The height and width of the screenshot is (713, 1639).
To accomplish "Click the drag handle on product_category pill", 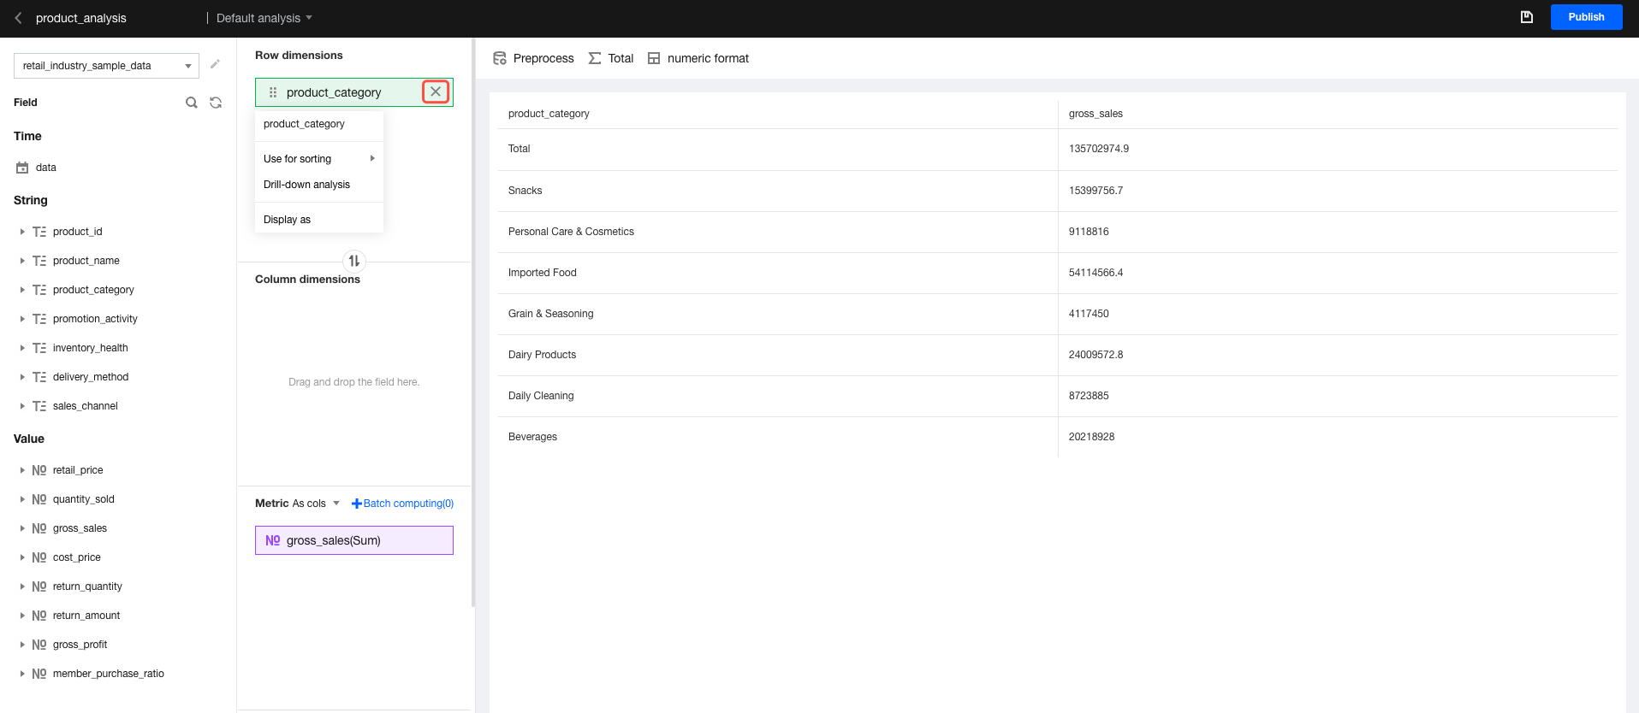I will pyautogui.click(x=273, y=92).
